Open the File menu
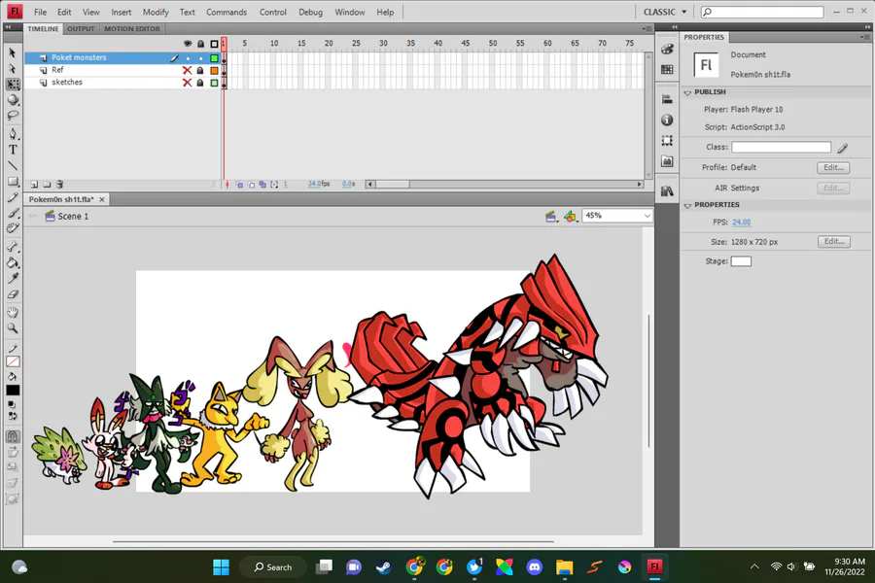Screen dimensions: 875x583 coord(40,12)
